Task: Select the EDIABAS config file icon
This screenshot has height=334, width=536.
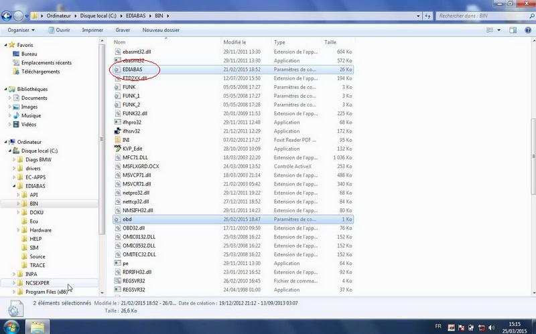Action: 117,70
